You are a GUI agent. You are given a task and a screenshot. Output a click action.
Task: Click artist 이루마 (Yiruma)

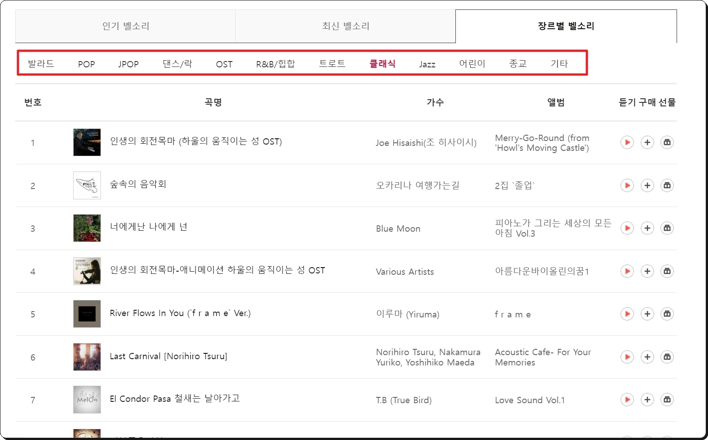[408, 314]
